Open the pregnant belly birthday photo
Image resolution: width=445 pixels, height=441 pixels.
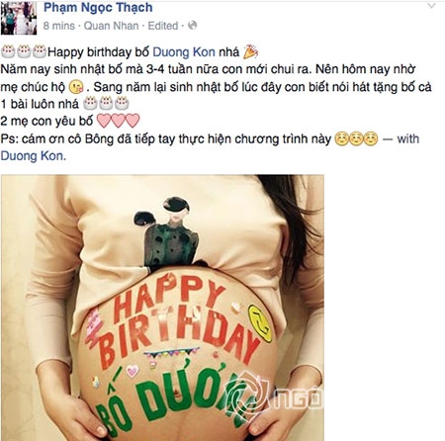[x=162, y=308]
